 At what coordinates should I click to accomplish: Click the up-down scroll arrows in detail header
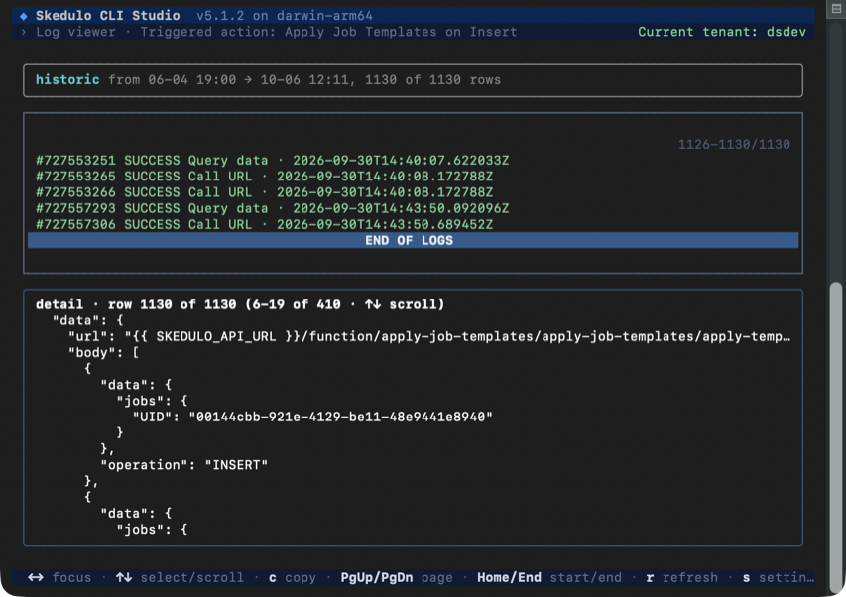(x=372, y=304)
